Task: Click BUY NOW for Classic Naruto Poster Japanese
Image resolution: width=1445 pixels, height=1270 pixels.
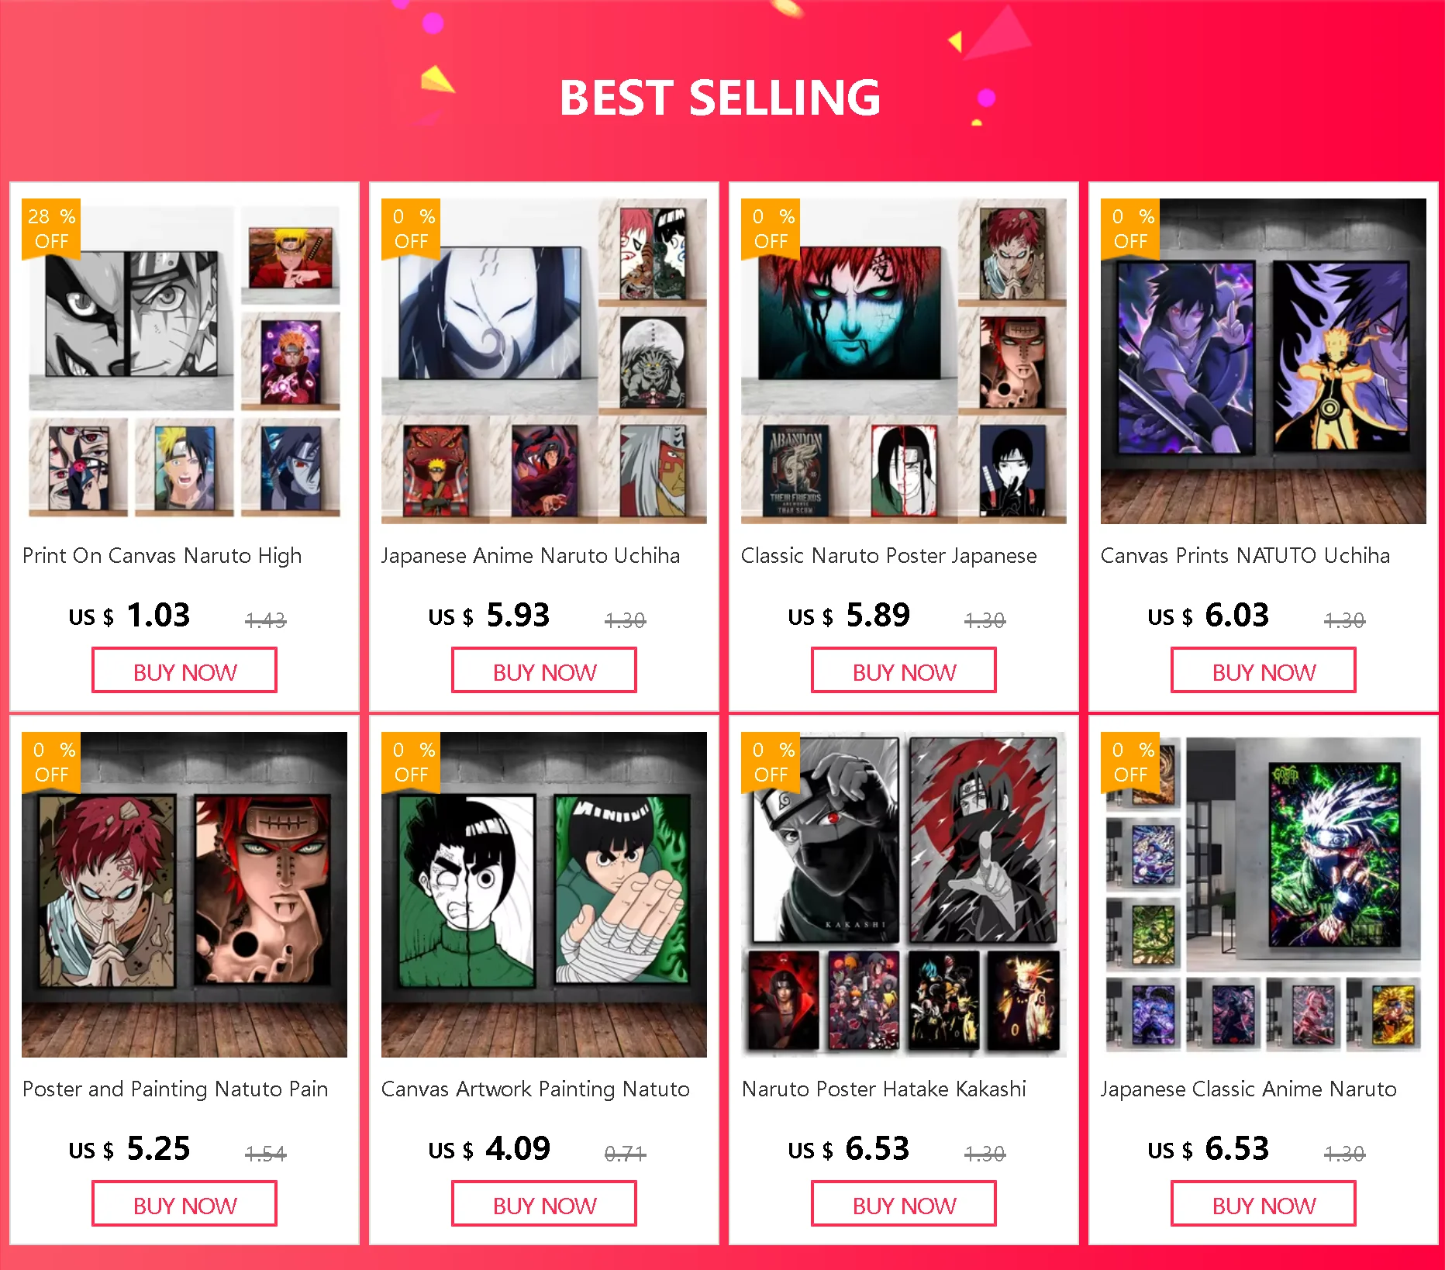Action: pos(904,671)
